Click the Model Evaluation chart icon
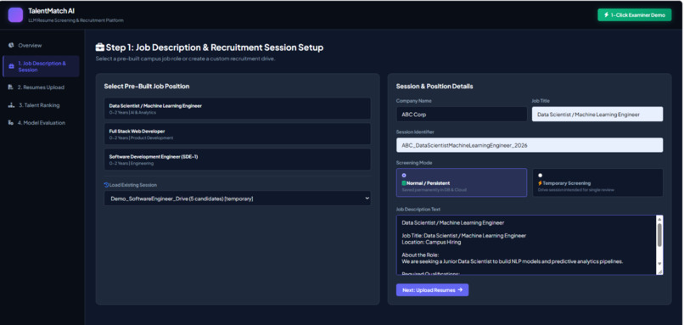684x325 pixels. coord(10,123)
